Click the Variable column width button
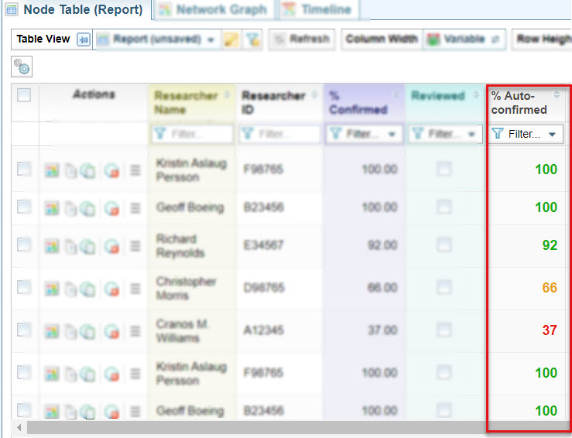572x438 pixels. click(464, 39)
